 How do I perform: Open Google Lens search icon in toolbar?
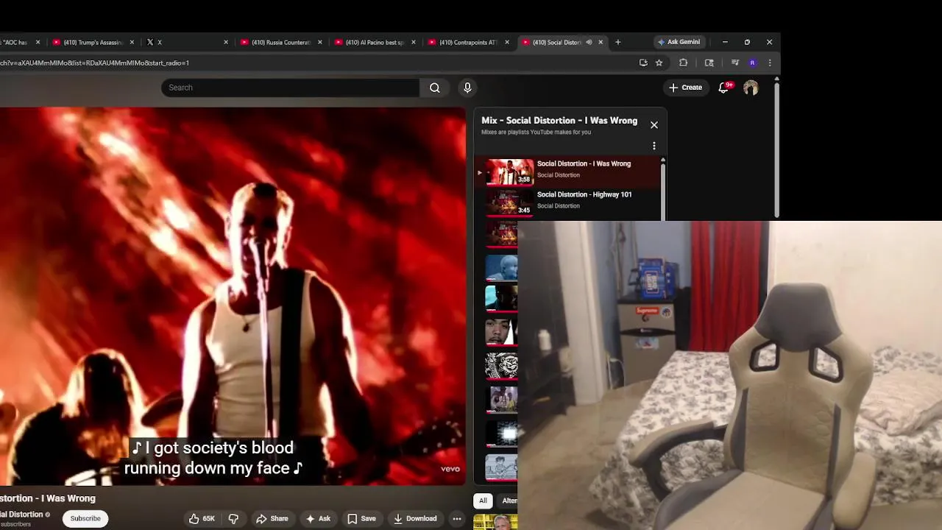[x=709, y=63]
